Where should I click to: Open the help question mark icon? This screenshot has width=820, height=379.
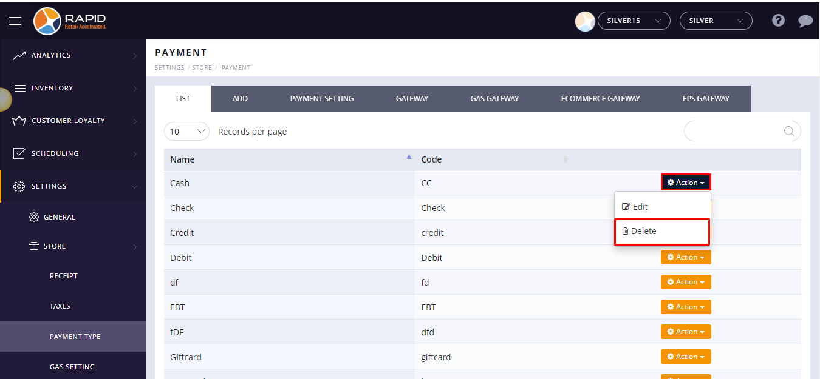point(778,21)
